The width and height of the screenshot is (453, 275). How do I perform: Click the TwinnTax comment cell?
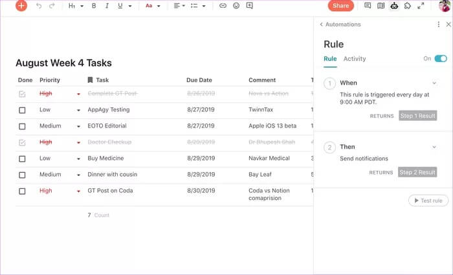[x=261, y=110]
